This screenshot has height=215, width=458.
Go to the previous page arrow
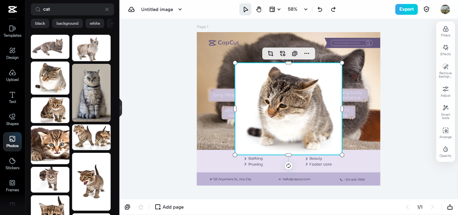pos(407,207)
